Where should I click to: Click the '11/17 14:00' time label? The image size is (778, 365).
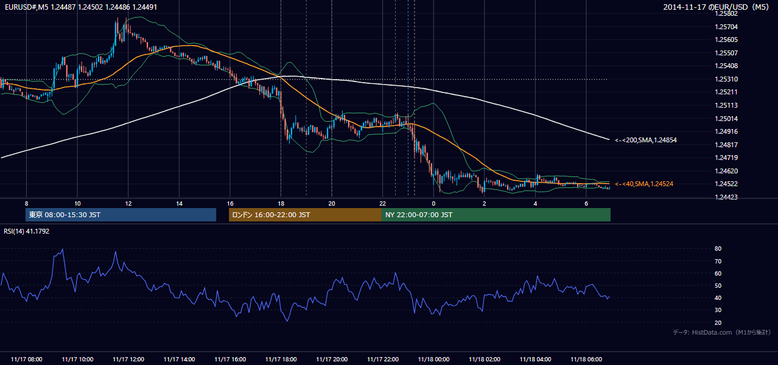pos(180,360)
